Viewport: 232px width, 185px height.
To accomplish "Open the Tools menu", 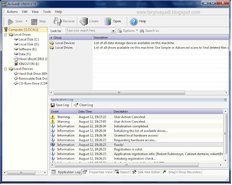I will point(47,12).
